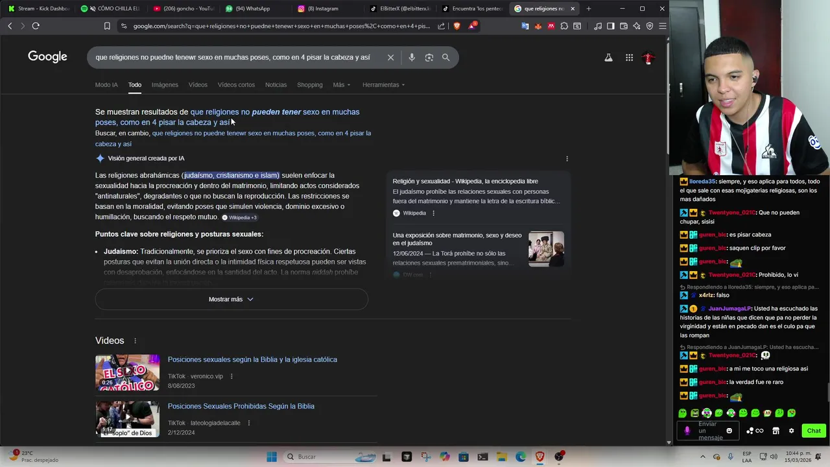The height and width of the screenshot is (467, 830).
Task: Clear the Google search box
Action: [390, 58]
